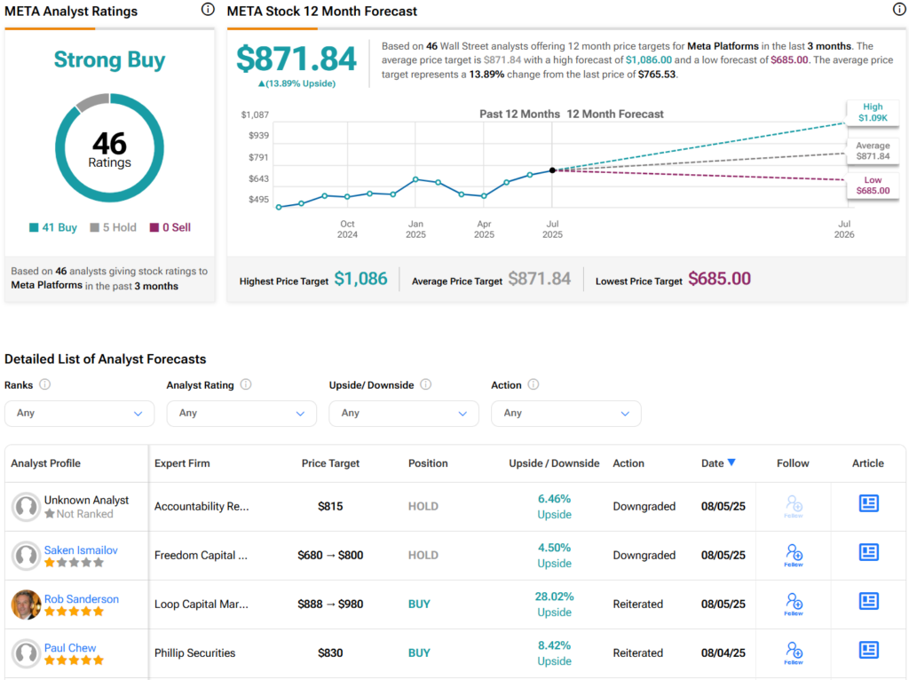This screenshot has width=909, height=680.
Task: Click Rob Sanderson's profile photo
Action: click(x=26, y=604)
